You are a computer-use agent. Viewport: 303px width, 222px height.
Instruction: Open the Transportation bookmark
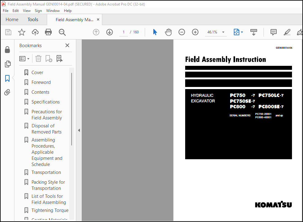(46, 172)
